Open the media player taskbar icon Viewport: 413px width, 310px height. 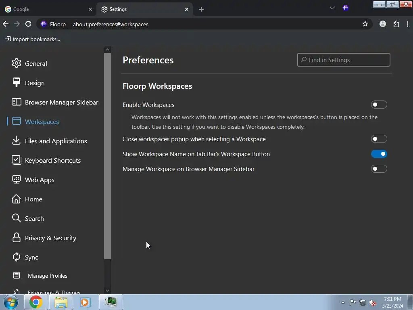pyautogui.click(x=86, y=302)
